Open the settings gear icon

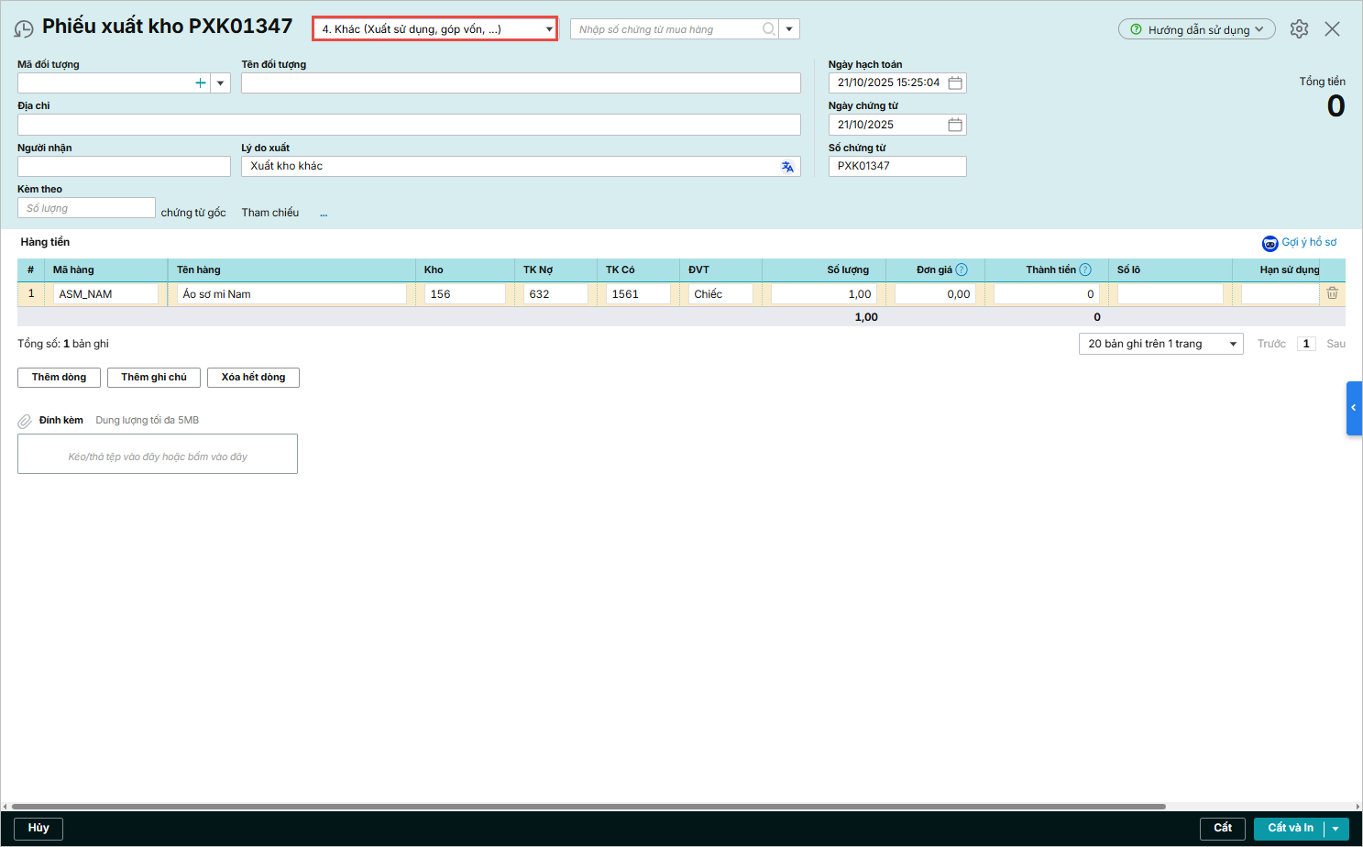(x=1299, y=29)
